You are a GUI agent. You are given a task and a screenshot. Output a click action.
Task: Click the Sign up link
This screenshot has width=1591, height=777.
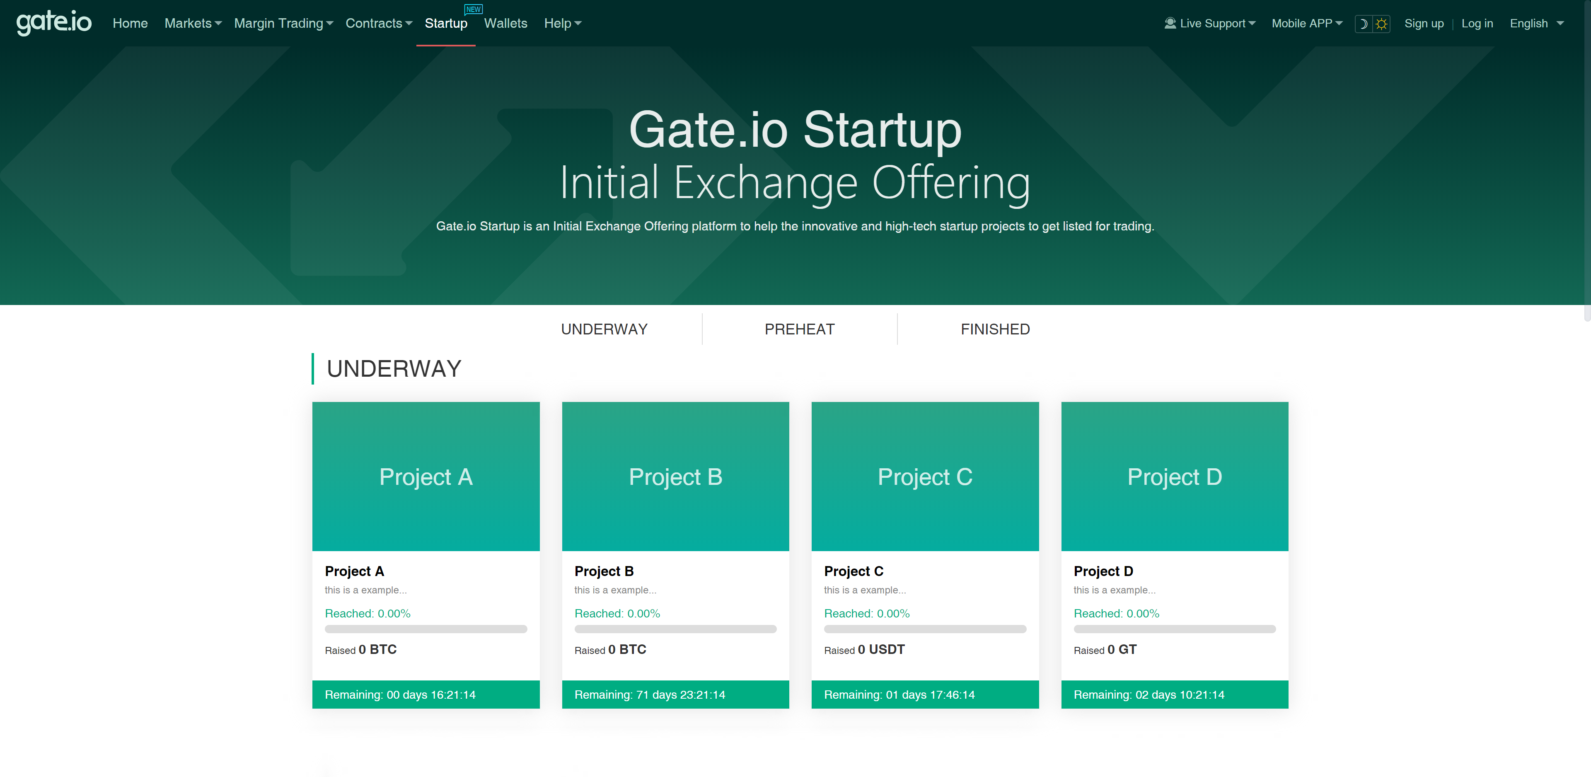(1424, 24)
